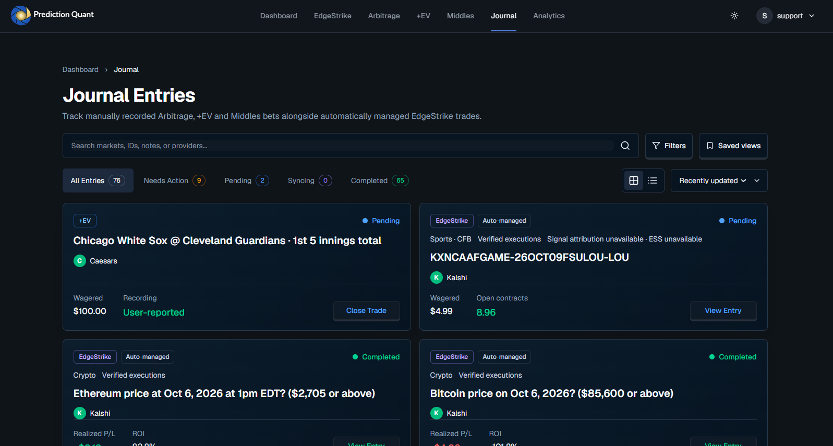Screen dimensions: 833x446
Task: Show Syncing entries tab
Action: (x=310, y=180)
